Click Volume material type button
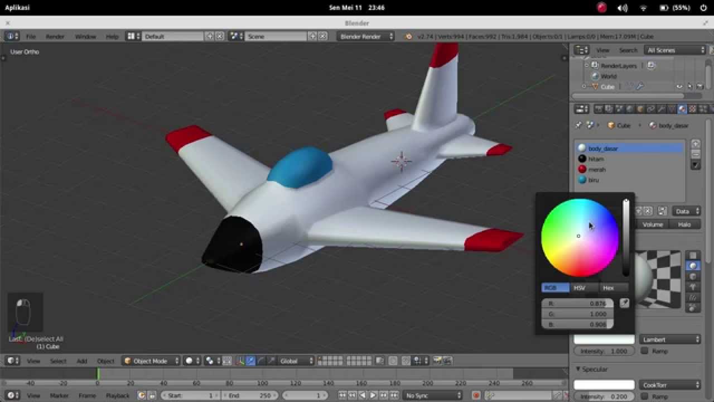 point(653,224)
